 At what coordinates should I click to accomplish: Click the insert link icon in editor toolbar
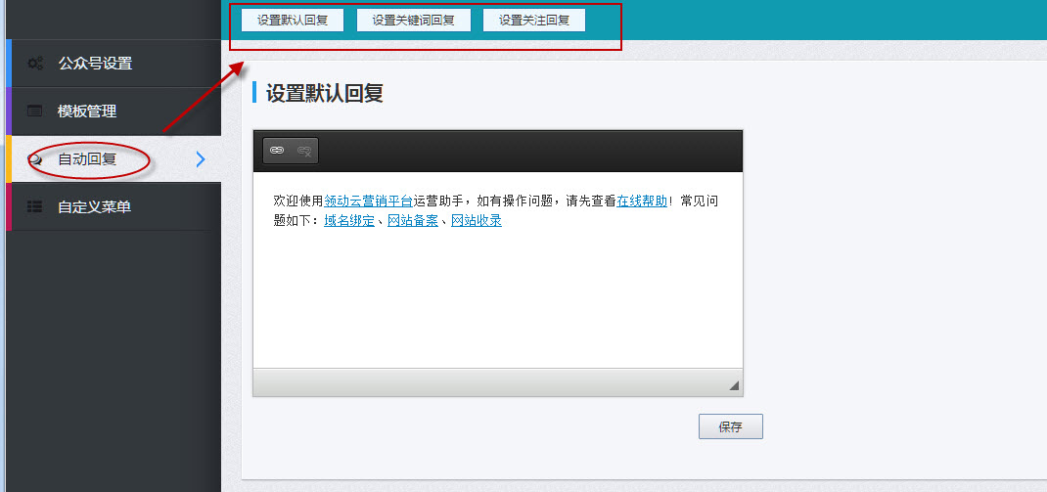277,151
